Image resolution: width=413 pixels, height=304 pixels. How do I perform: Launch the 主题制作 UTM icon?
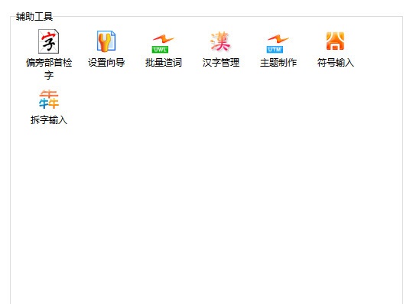click(278, 44)
